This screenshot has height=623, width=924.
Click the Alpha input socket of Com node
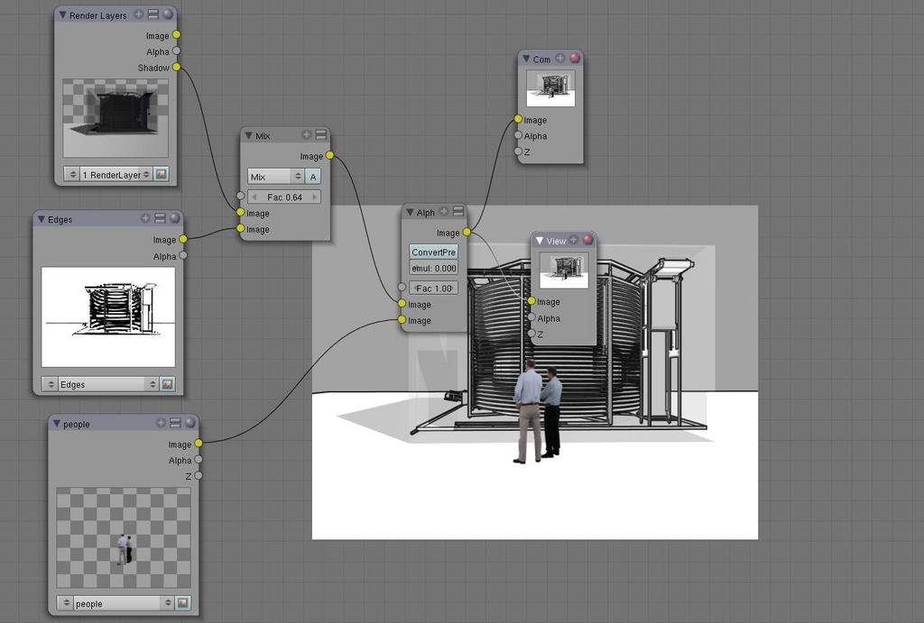518,135
